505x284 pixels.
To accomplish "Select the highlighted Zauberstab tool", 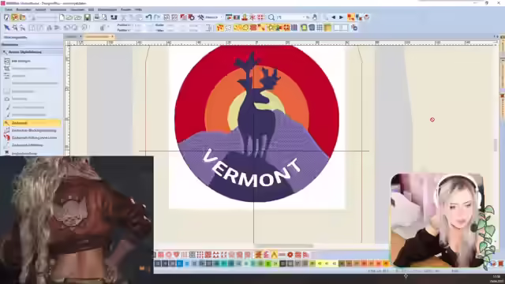I will [32, 123].
